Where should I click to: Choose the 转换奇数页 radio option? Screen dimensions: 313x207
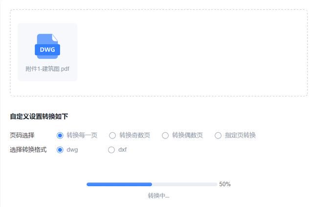112,136
